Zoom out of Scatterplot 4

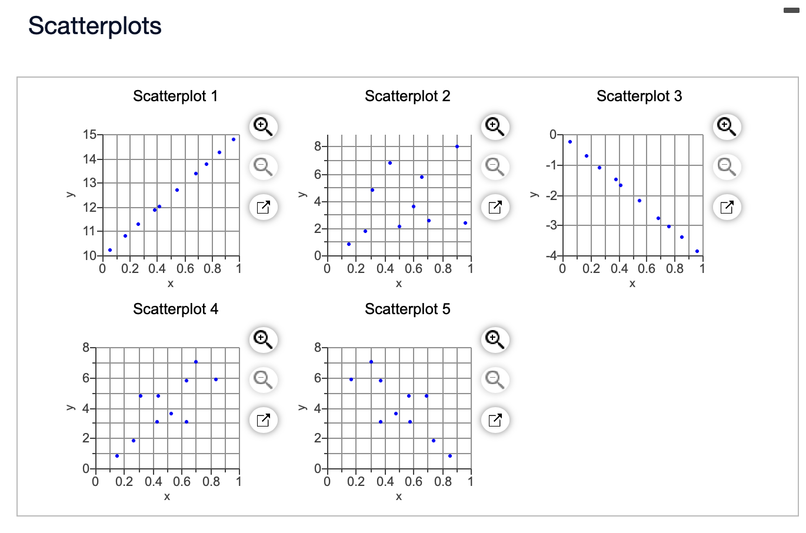coord(263,380)
